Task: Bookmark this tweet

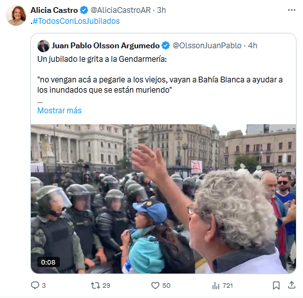Action: [276, 286]
